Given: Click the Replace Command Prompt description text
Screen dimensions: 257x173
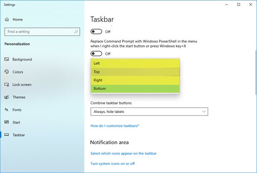Looking at the screenshot, I should 144,43.
